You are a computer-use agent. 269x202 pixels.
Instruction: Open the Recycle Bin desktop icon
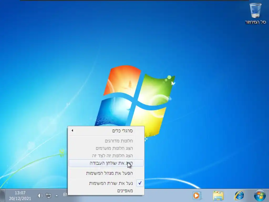coord(255,13)
